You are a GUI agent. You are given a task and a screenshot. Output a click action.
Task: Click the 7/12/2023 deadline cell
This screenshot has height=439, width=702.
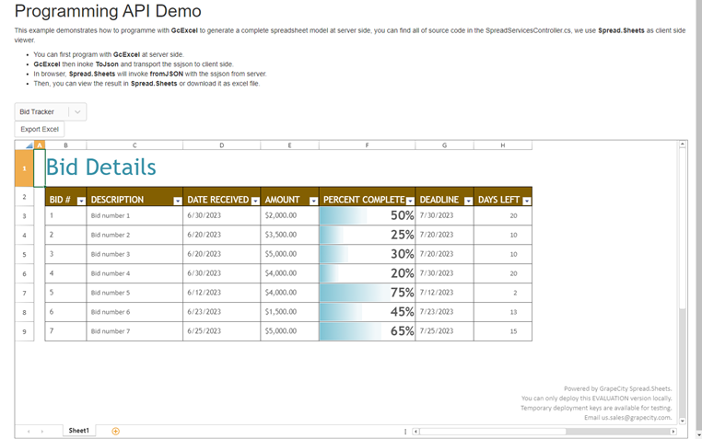tap(445, 293)
